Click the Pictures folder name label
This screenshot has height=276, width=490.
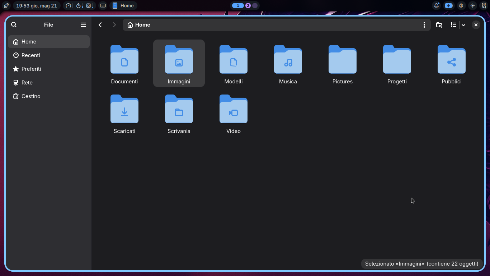pyautogui.click(x=343, y=82)
